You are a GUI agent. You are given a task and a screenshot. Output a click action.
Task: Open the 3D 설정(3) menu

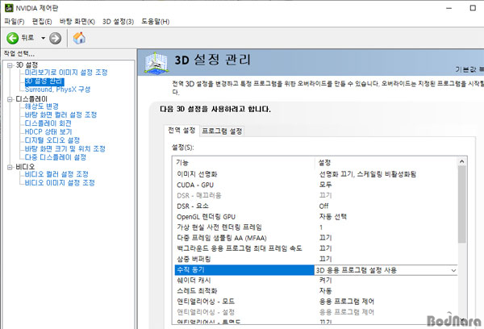(119, 22)
